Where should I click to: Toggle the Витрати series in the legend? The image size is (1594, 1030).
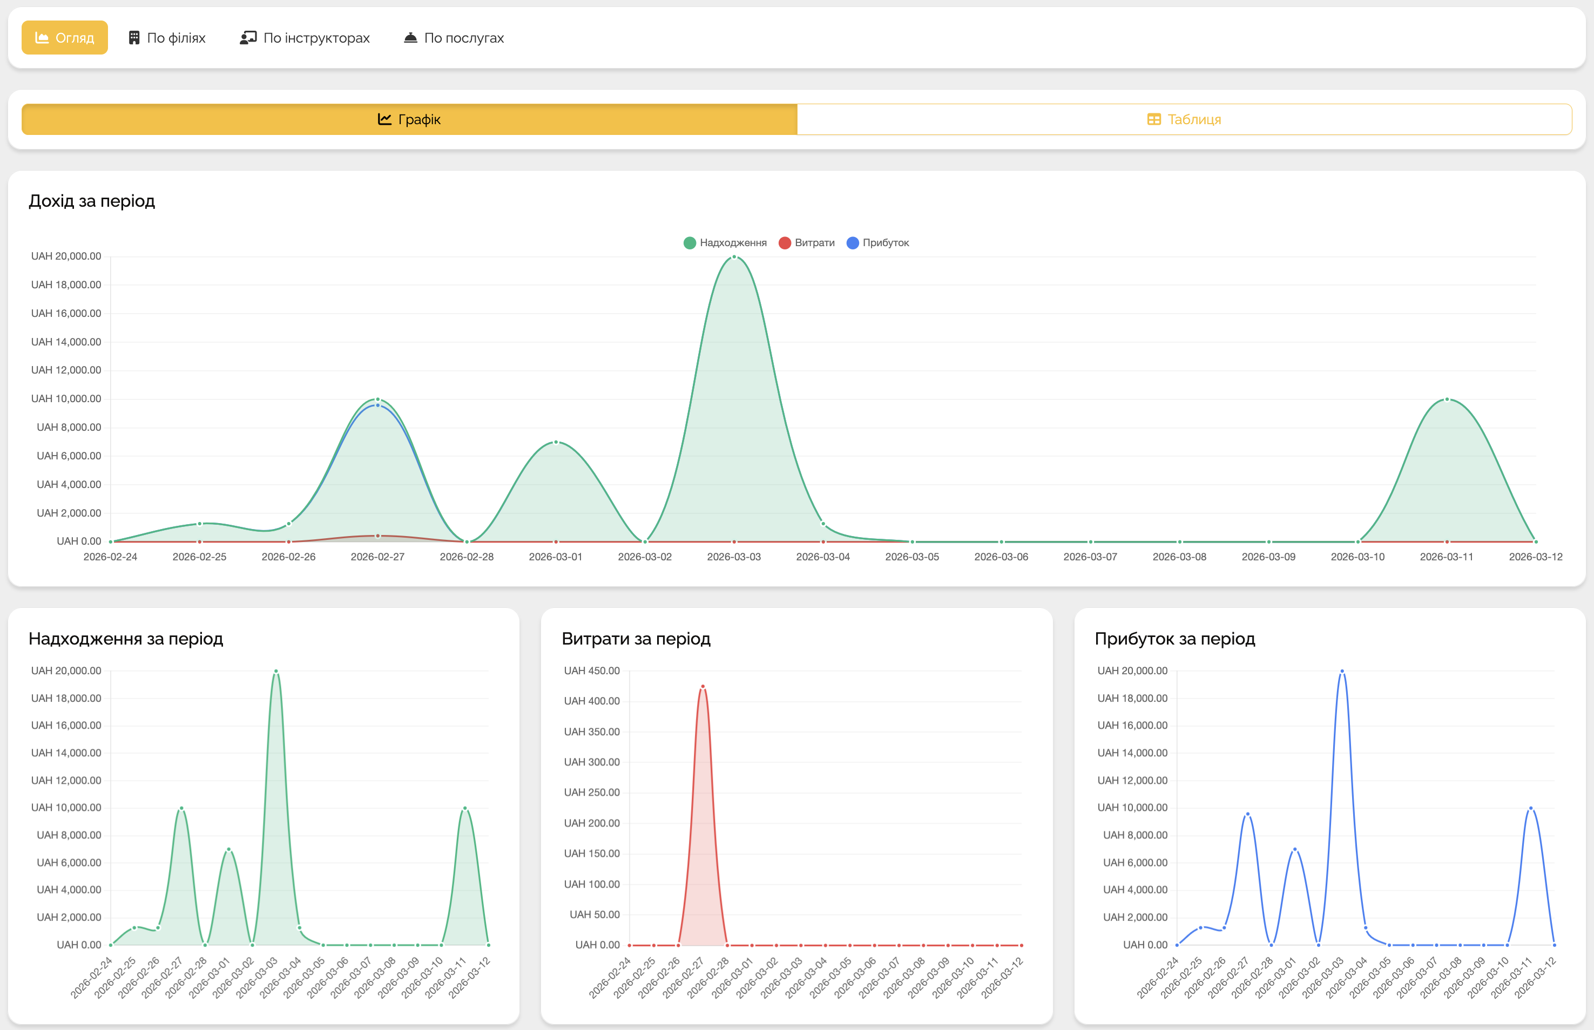[x=814, y=243]
